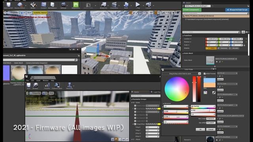
Task: Open Platform Stats in material editor
Action: [x=57, y=86]
